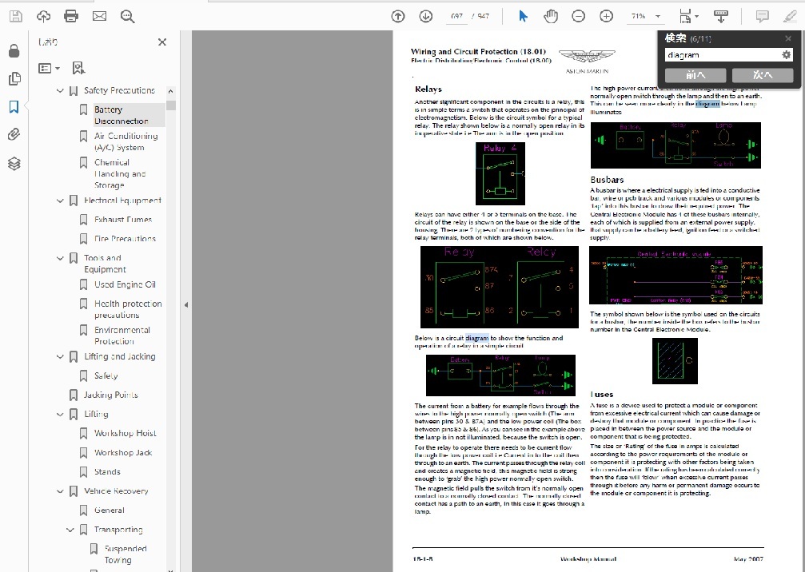Click the envelope email icon
The height and width of the screenshot is (572, 805).
coord(99,16)
